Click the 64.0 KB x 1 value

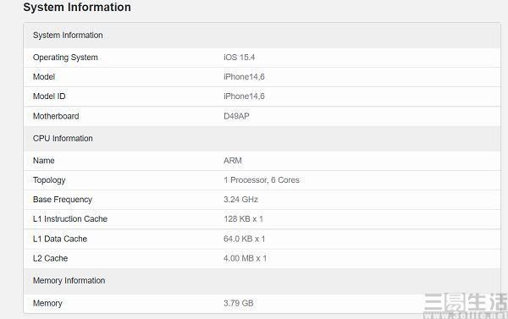[245, 239]
